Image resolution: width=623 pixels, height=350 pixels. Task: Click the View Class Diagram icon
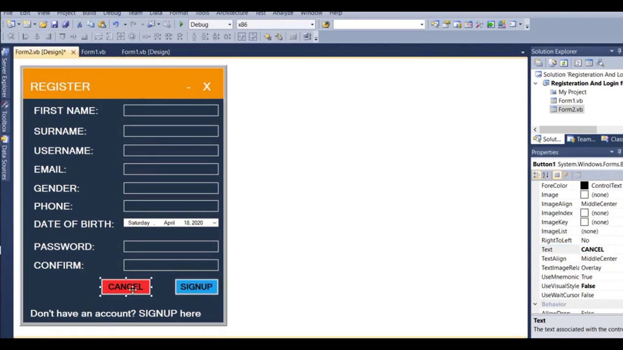coord(600,63)
